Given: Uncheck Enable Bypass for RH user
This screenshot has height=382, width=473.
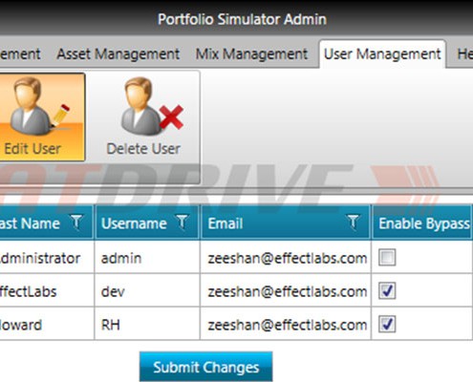Looking at the screenshot, I should (x=387, y=324).
